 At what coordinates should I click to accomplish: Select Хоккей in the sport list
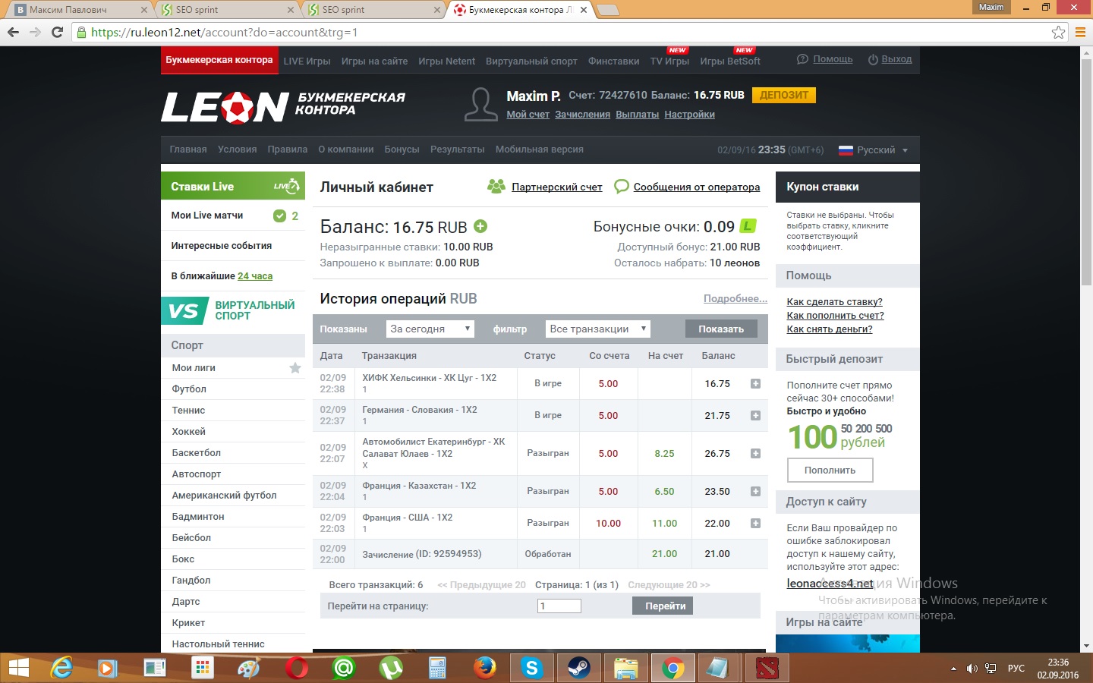point(188,432)
